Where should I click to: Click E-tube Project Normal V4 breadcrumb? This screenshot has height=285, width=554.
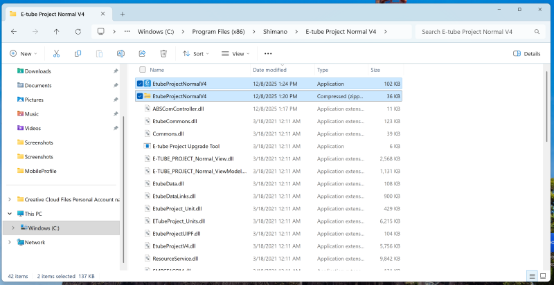click(x=341, y=31)
